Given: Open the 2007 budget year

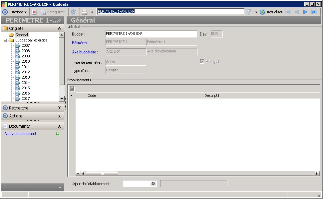Looking at the screenshot, I should tap(26, 45).
